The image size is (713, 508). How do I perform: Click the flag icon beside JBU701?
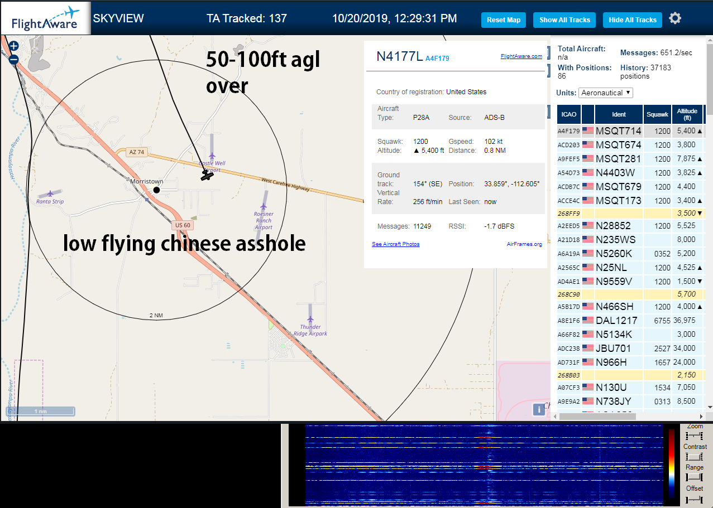(588, 348)
